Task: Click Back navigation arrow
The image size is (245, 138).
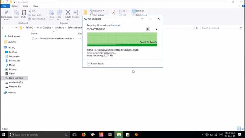Action: click(x=3, y=28)
